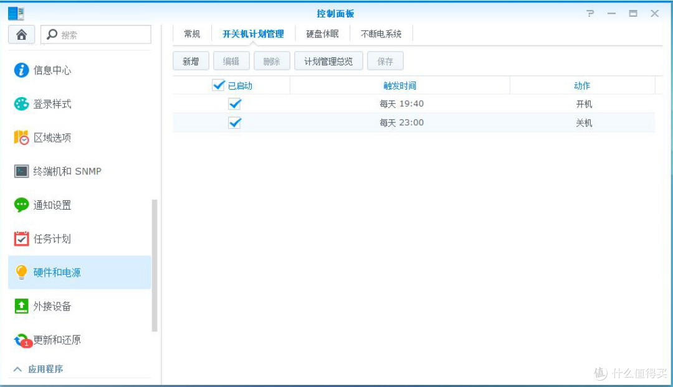
Task: Open 通知设置 chat bubble icon
Action: [x=21, y=205]
